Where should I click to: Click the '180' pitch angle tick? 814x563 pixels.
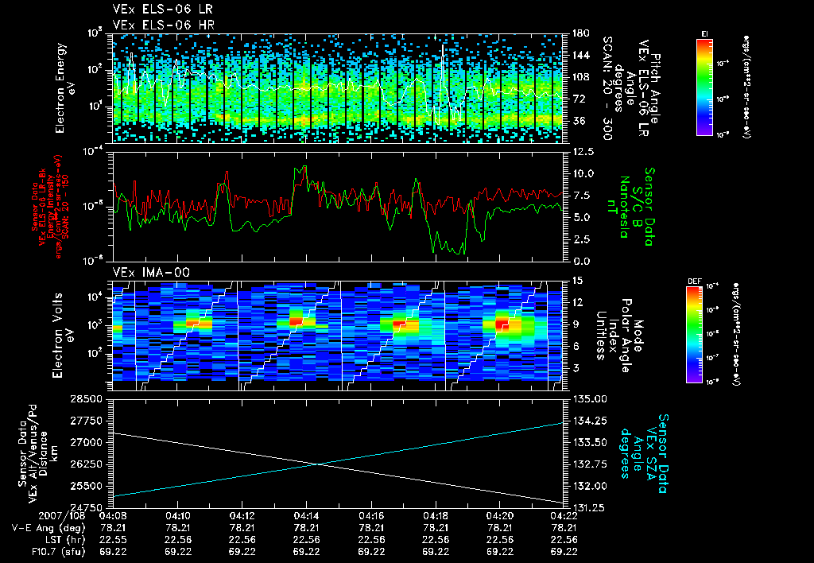point(581,33)
